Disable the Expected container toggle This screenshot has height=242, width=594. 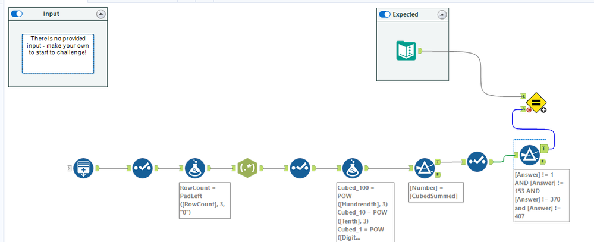point(385,14)
